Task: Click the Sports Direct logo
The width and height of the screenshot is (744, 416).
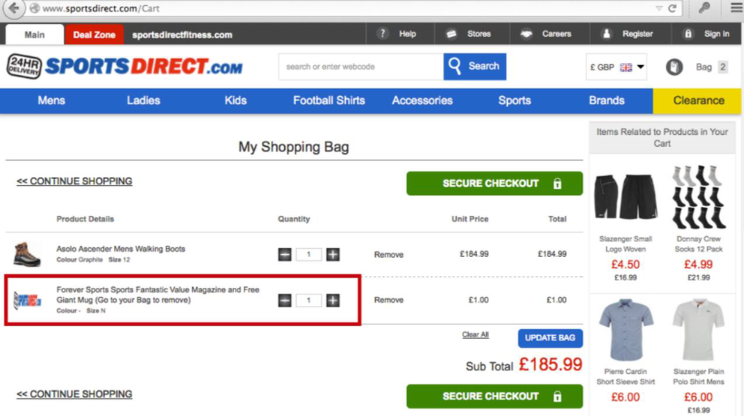Action: [x=125, y=67]
